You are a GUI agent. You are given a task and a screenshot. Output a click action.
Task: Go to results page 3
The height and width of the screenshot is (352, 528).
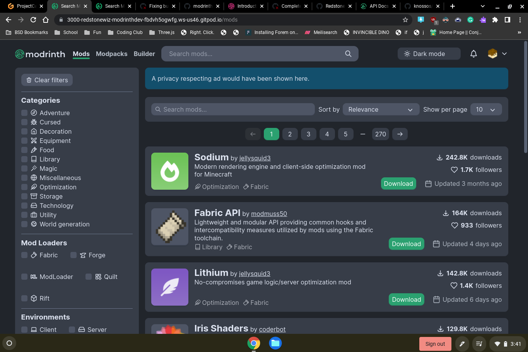point(308,134)
